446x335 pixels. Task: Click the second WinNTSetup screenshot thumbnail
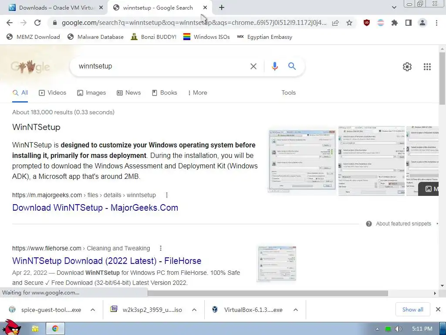click(x=371, y=161)
